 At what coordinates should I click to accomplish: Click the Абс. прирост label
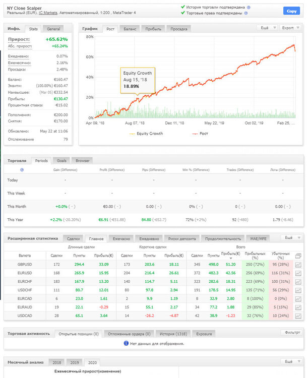coord(20,46)
